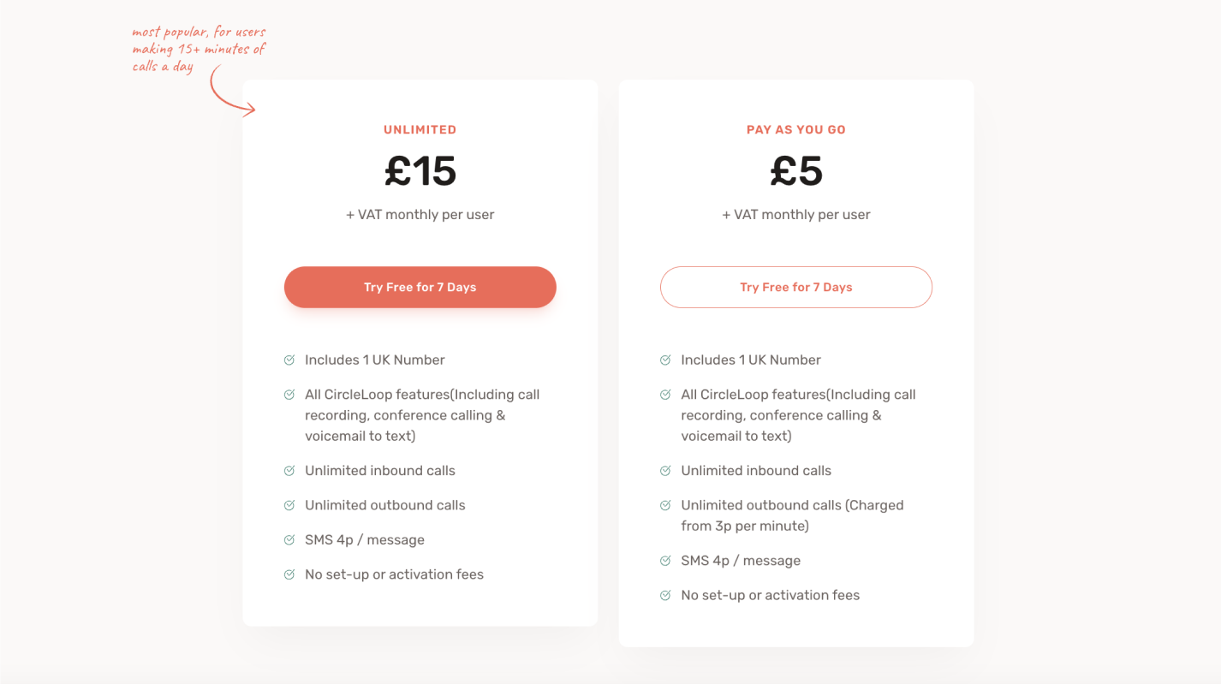Select the UNLIMITED plan heading
The width and height of the screenshot is (1221, 684).
pyautogui.click(x=420, y=129)
